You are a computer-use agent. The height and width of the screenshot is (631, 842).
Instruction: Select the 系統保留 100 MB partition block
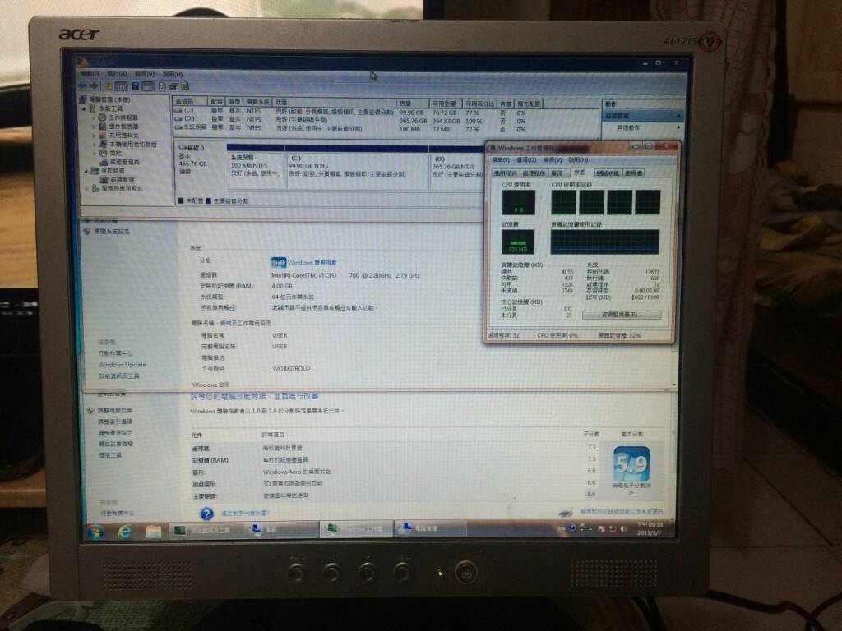(x=256, y=167)
